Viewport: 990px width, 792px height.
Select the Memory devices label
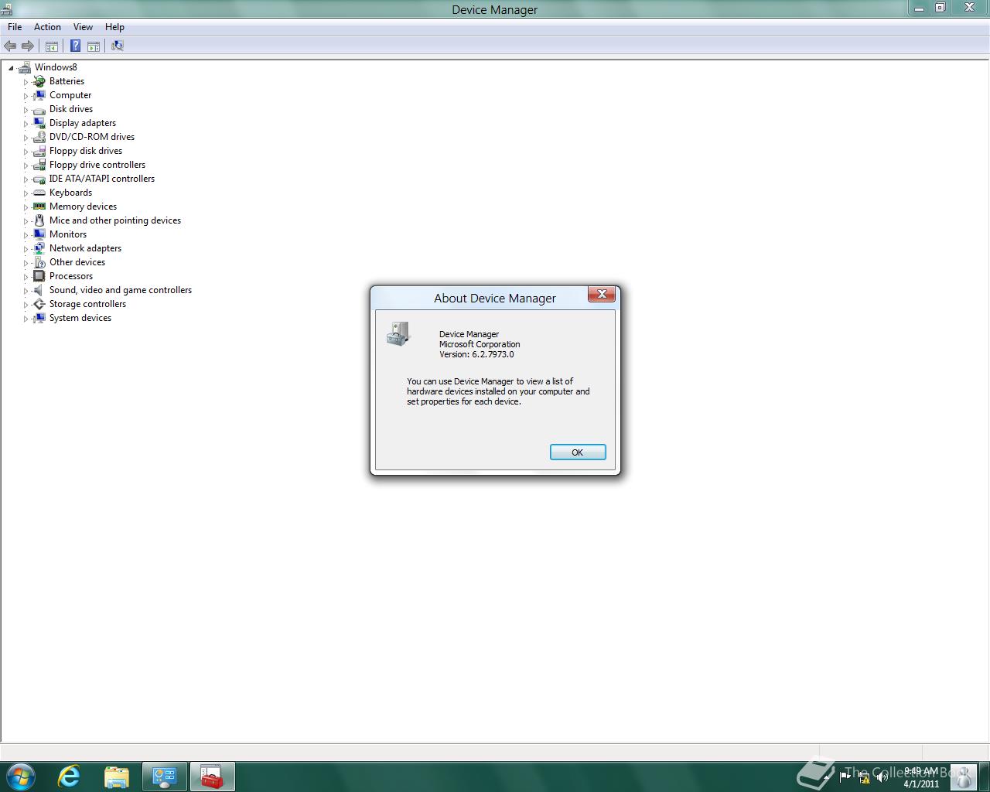(83, 207)
